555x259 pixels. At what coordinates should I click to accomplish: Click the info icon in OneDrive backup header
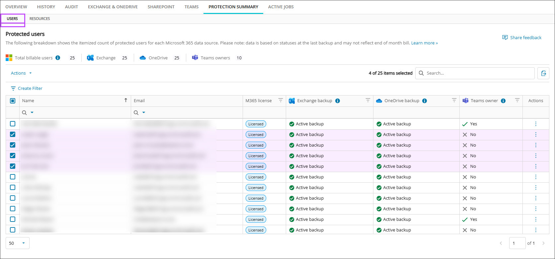tap(425, 101)
